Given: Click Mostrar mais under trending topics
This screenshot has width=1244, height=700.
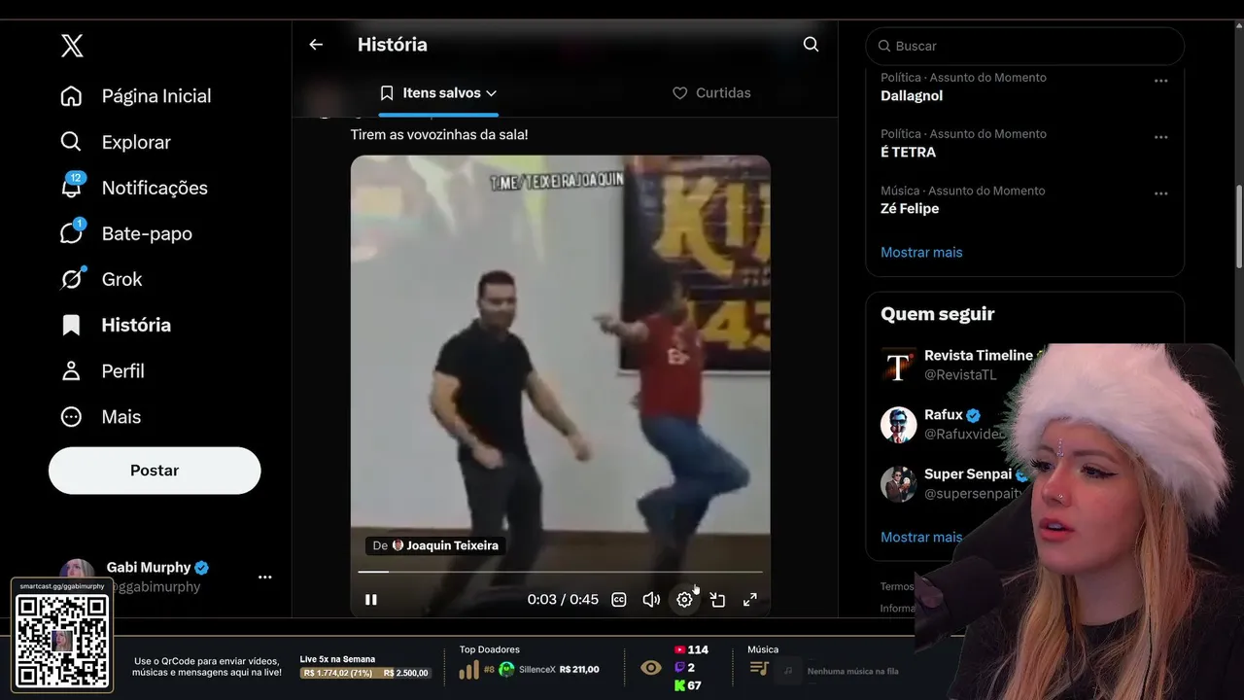Looking at the screenshot, I should click(x=921, y=252).
